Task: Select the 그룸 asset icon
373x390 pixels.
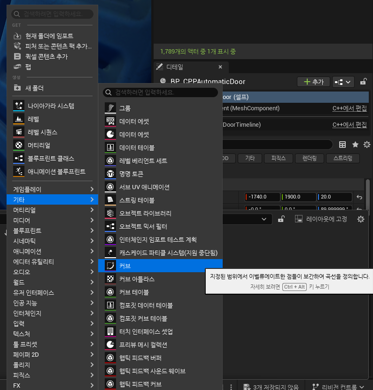Action: (110, 108)
